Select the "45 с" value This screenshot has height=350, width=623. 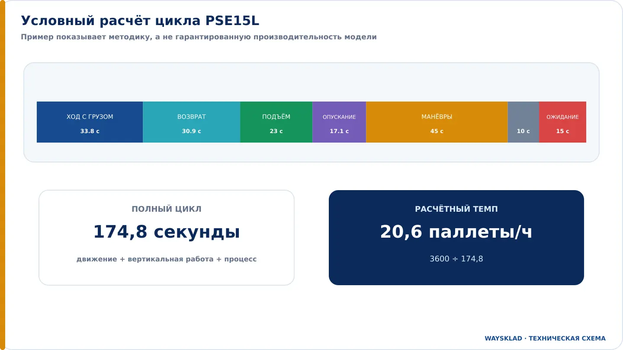(437, 131)
